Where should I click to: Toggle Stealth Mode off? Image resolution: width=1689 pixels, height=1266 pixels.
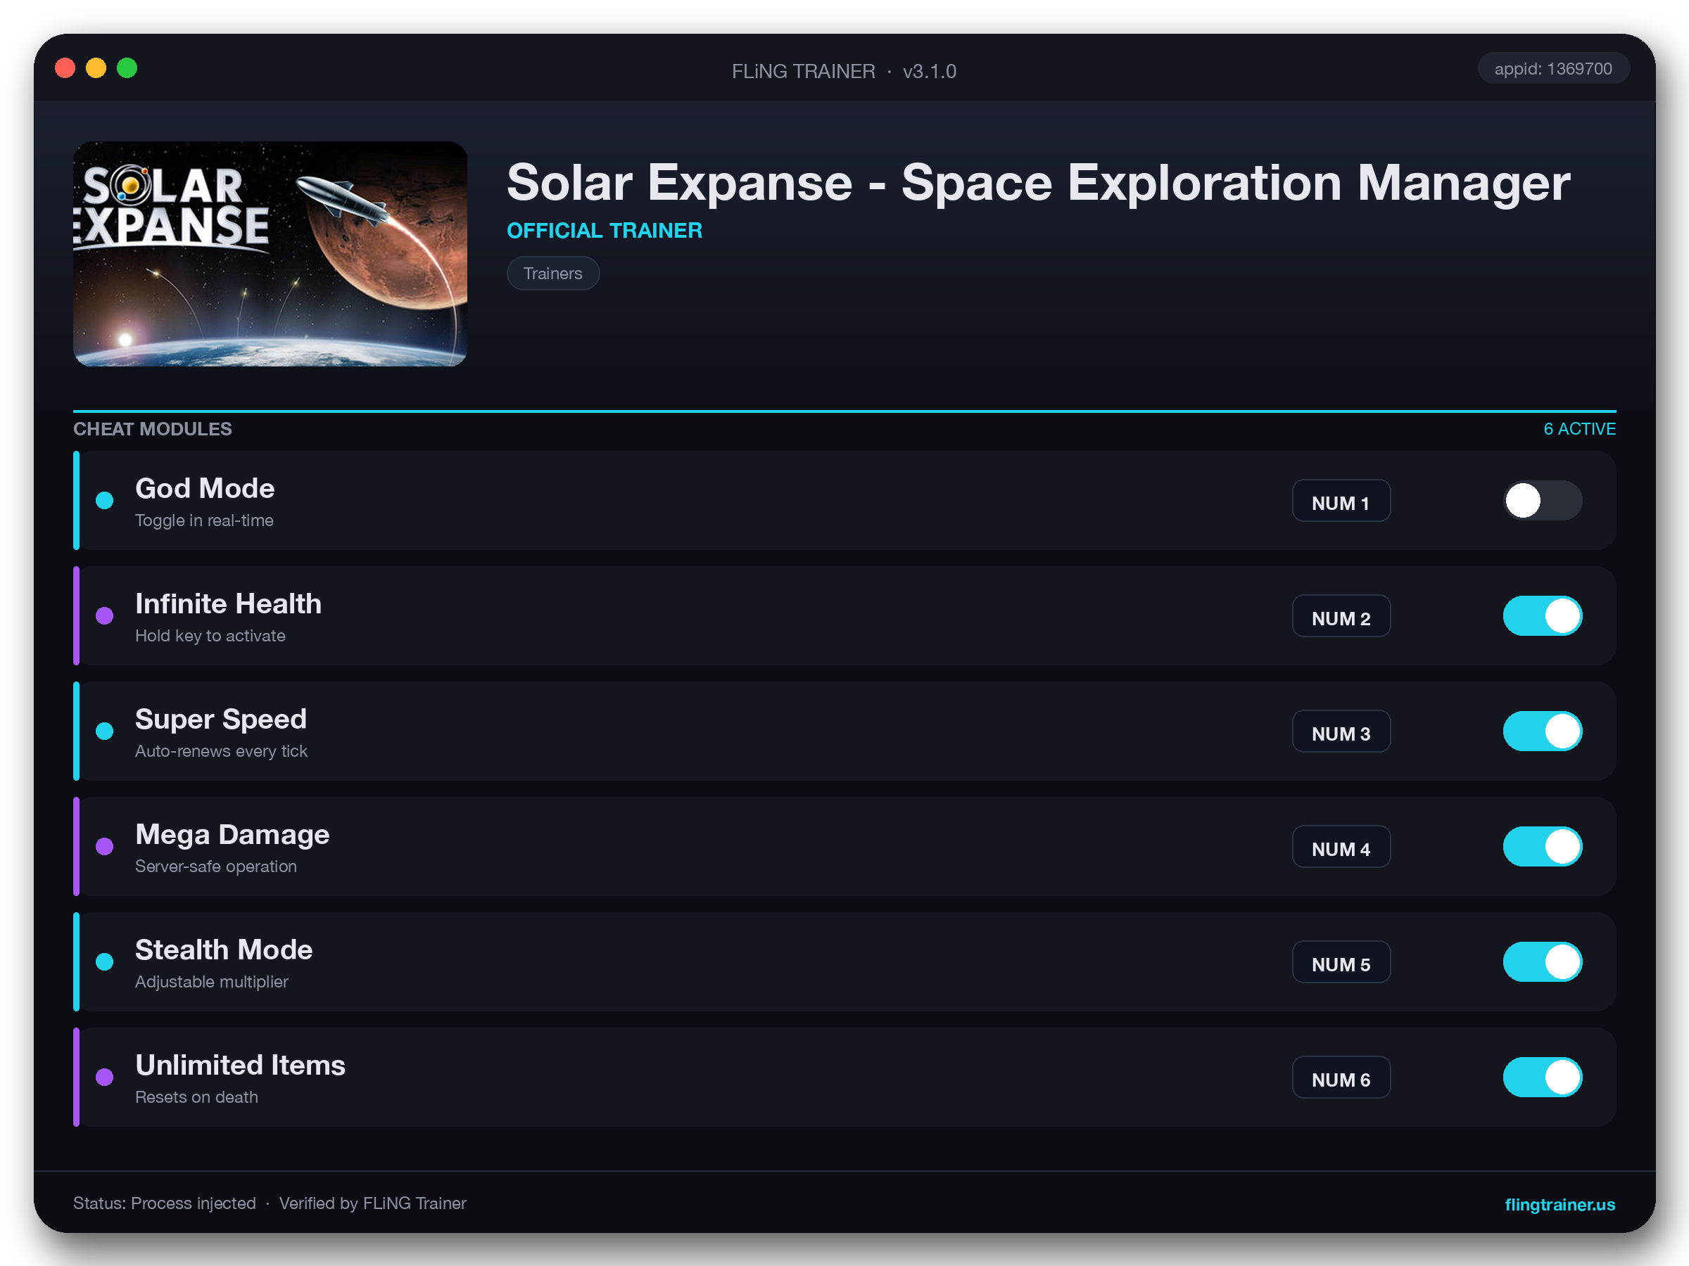point(1543,961)
